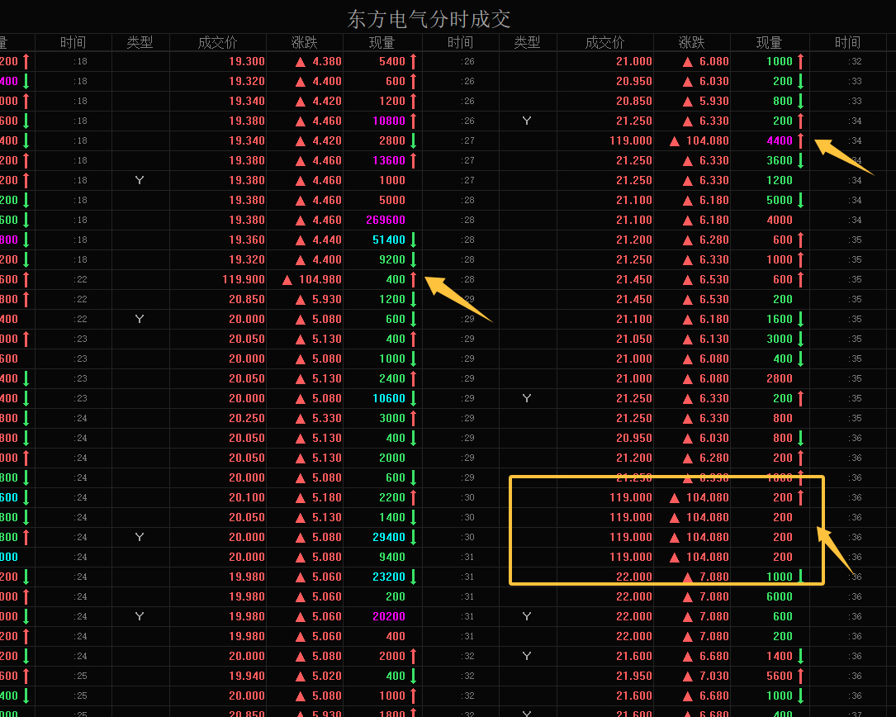Select the 5.020 change value

pos(327,676)
